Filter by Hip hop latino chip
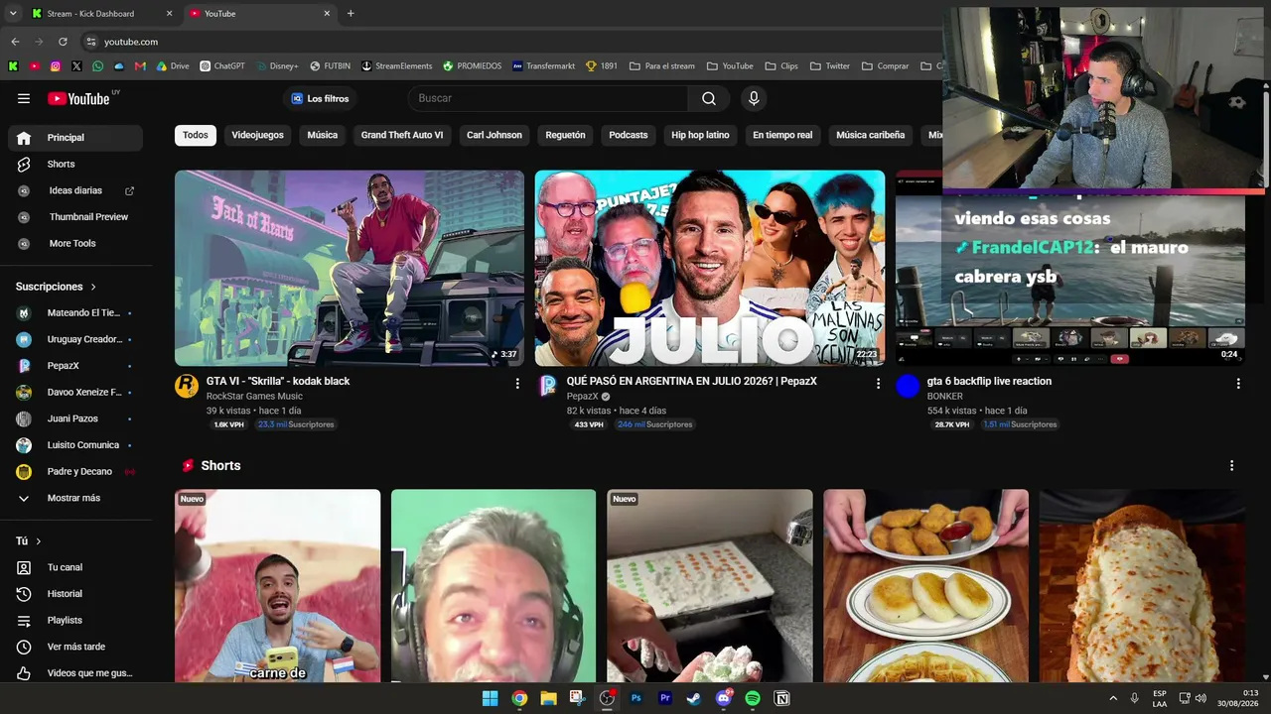The height and width of the screenshot is (714, 1271). (700, 135)
